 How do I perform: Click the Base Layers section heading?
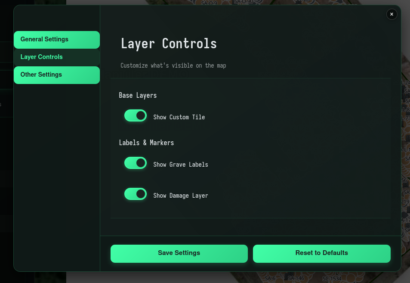click(x=138, y=95)
